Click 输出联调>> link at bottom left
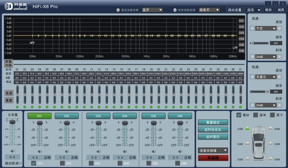 (13, 163)
